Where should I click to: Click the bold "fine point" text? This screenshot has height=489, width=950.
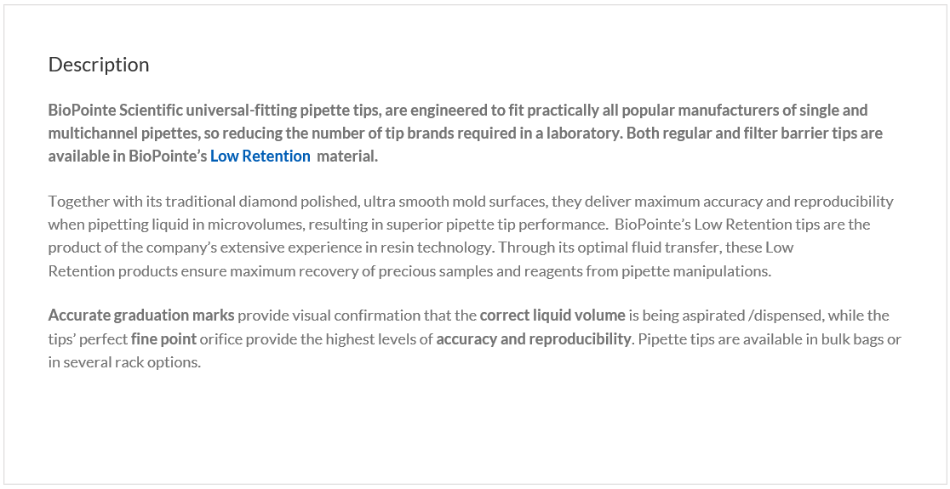(x=163, y=339)
